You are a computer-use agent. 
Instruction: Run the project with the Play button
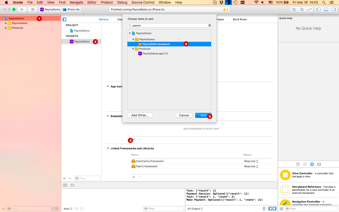[x=22, y=9]
